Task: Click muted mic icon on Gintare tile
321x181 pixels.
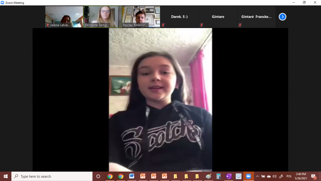Action: click(201, 25)
